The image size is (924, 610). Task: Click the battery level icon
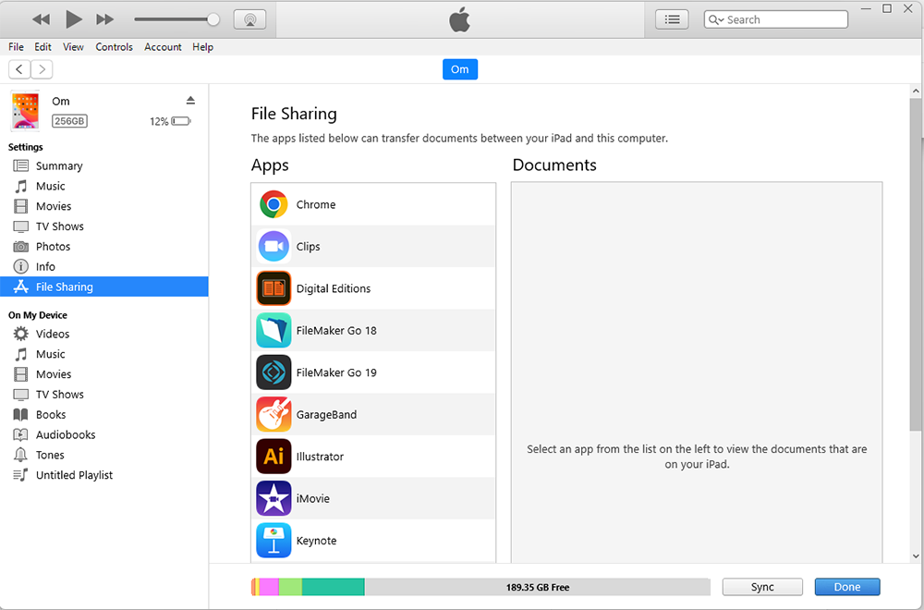(181, 121)
